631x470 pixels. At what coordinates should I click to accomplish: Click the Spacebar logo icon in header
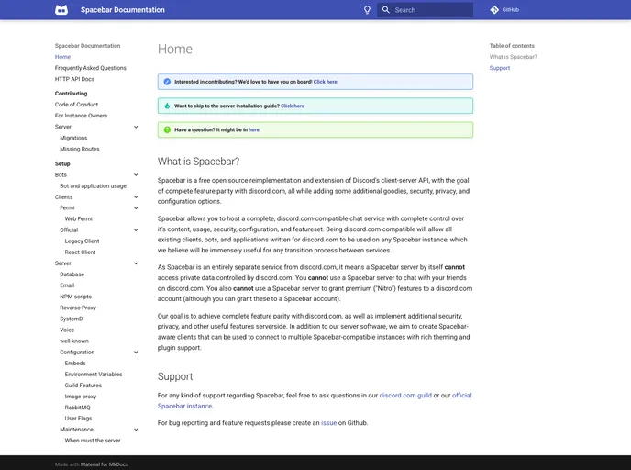(61, 10)
